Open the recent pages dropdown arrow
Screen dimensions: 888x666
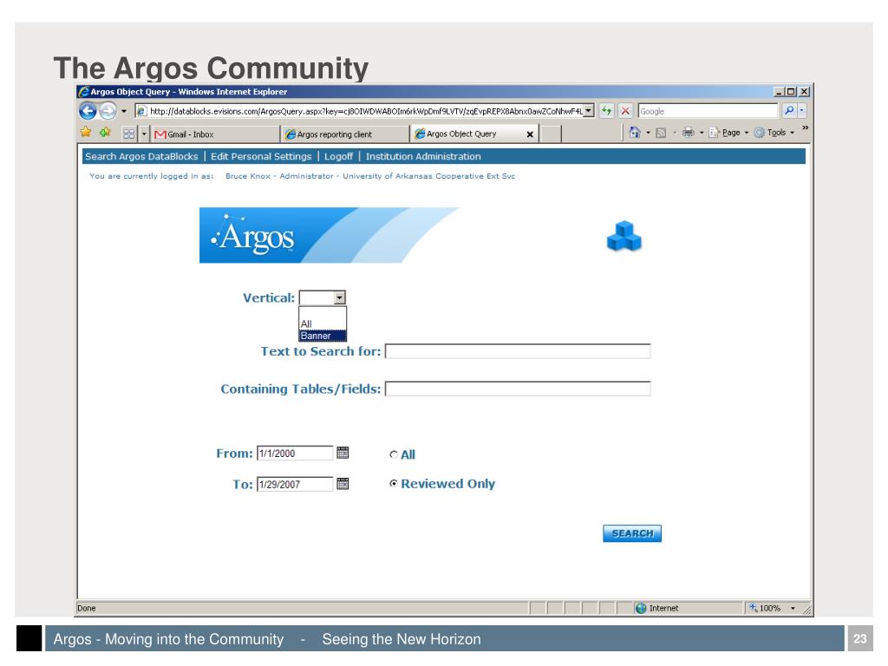124,111
